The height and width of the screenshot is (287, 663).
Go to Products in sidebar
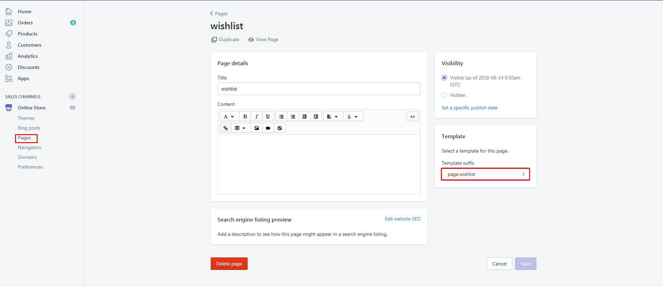[x=28, y=34]
